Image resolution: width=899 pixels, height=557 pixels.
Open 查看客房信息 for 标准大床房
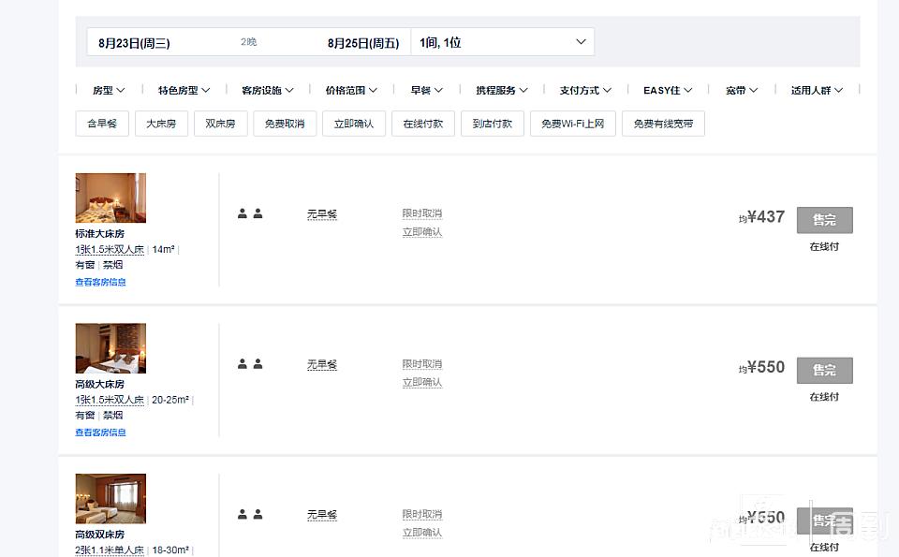pyautogui.click(x=100, y=281)
